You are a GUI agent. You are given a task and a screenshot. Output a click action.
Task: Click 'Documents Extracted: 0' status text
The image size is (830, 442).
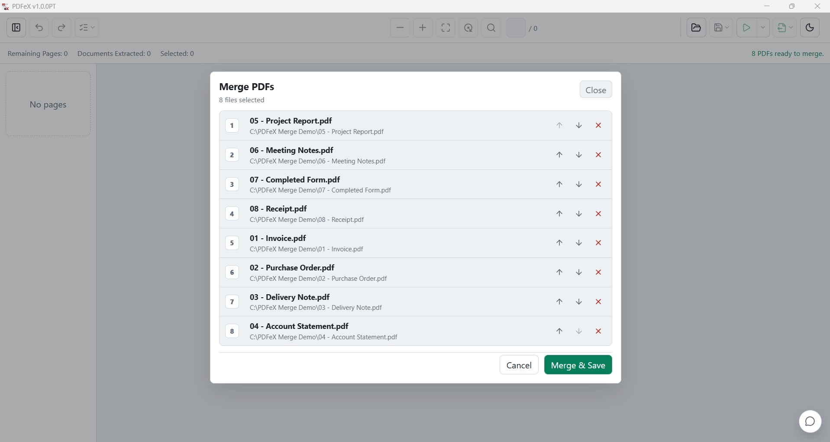[x=114, y=54]
